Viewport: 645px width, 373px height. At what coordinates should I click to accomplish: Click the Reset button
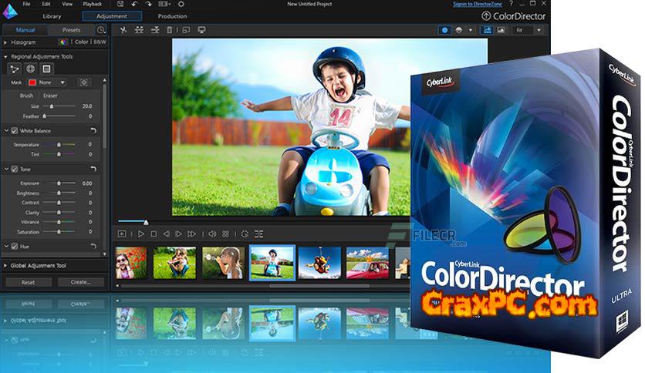coord(28,283)
